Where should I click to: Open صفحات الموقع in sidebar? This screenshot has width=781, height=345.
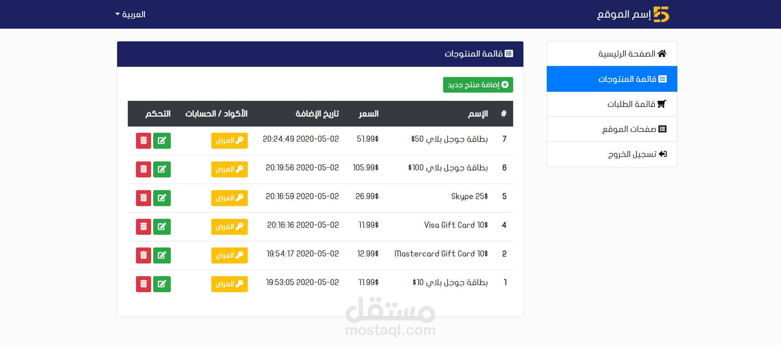[x=612, y=129]
